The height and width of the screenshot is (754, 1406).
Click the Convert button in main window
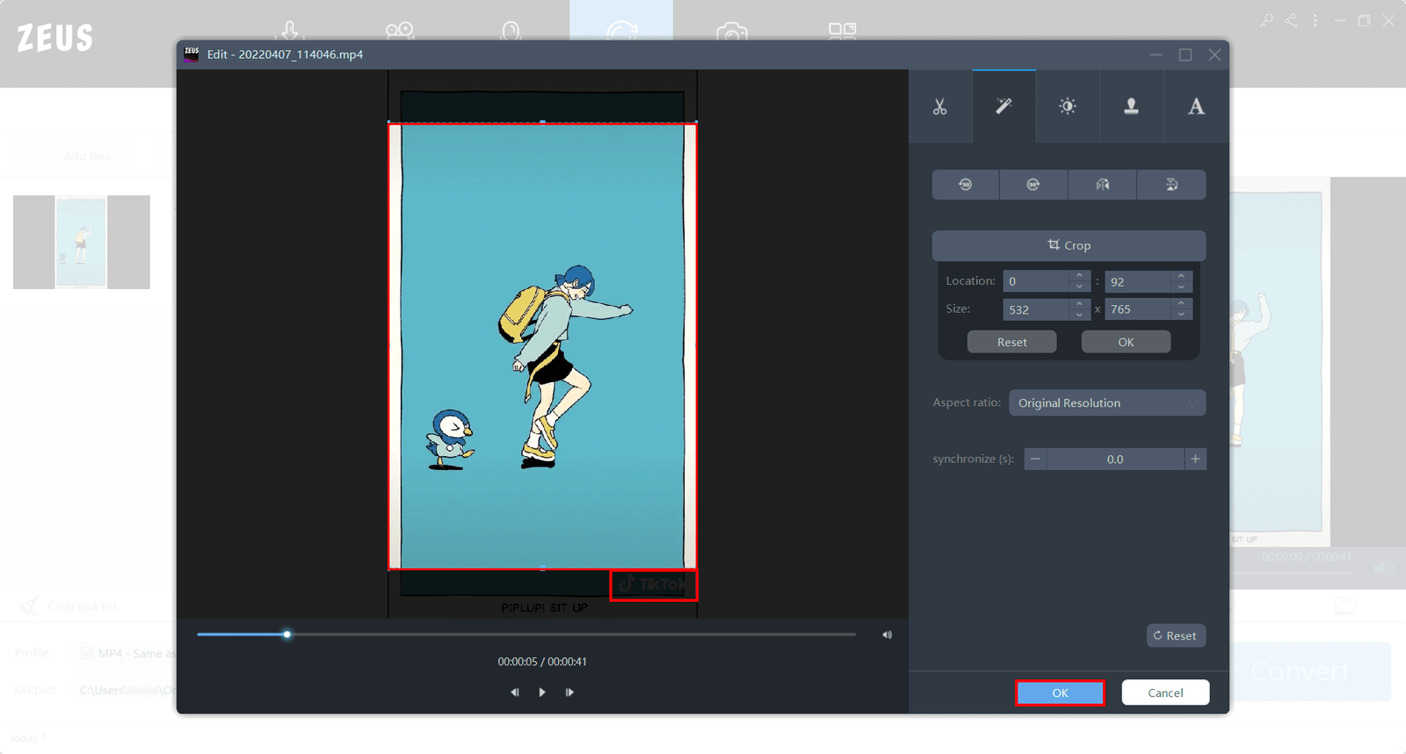(1301, 671)
